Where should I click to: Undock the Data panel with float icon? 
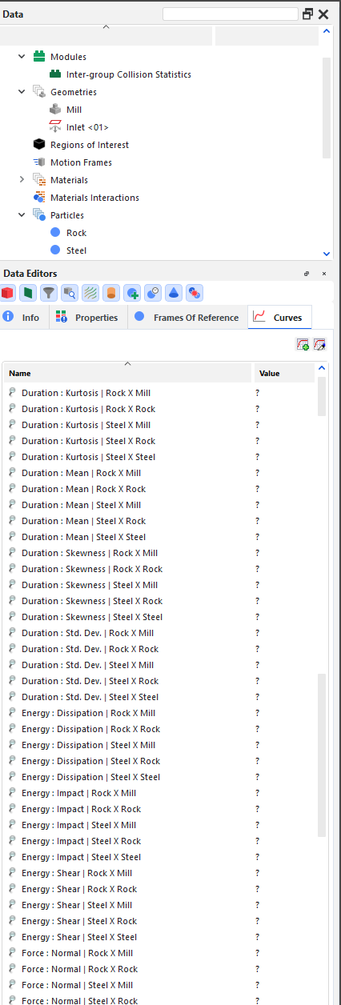coord(308,14)
